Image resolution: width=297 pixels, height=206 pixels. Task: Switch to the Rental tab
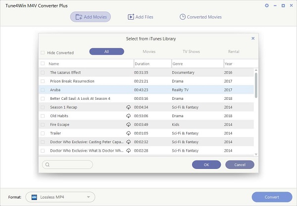click(x=234, y=51)
